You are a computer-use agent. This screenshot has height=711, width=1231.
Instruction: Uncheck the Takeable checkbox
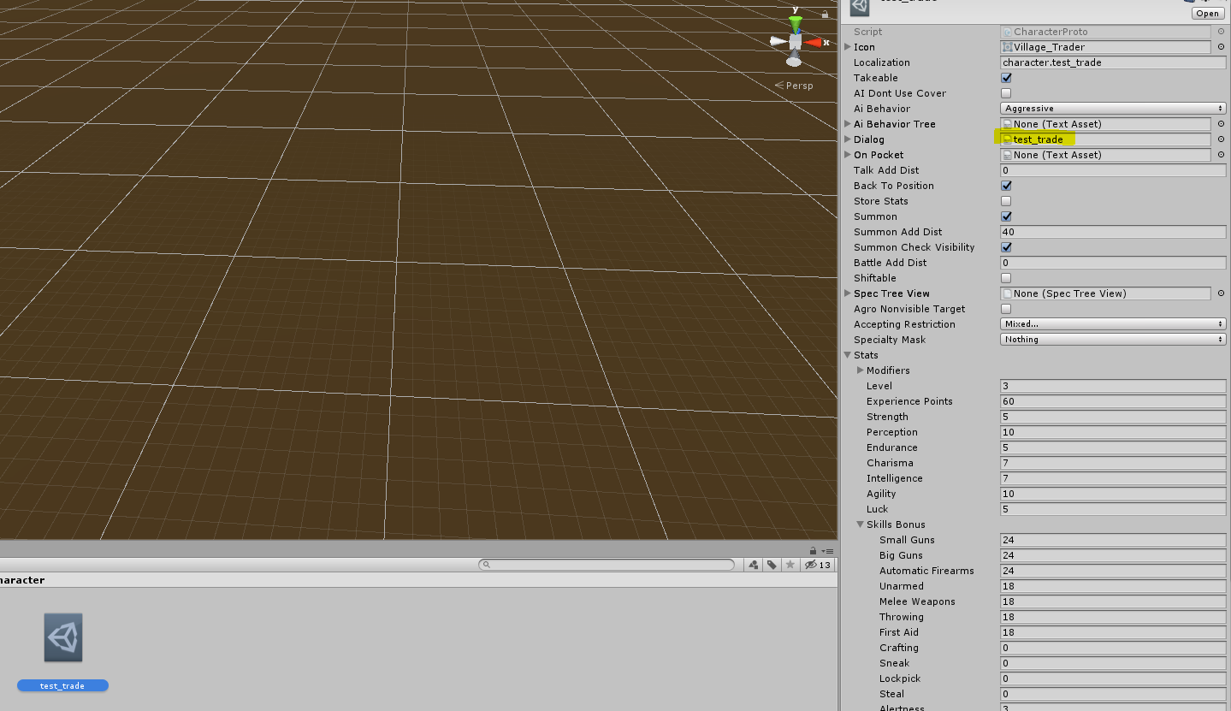point(1006,78)
